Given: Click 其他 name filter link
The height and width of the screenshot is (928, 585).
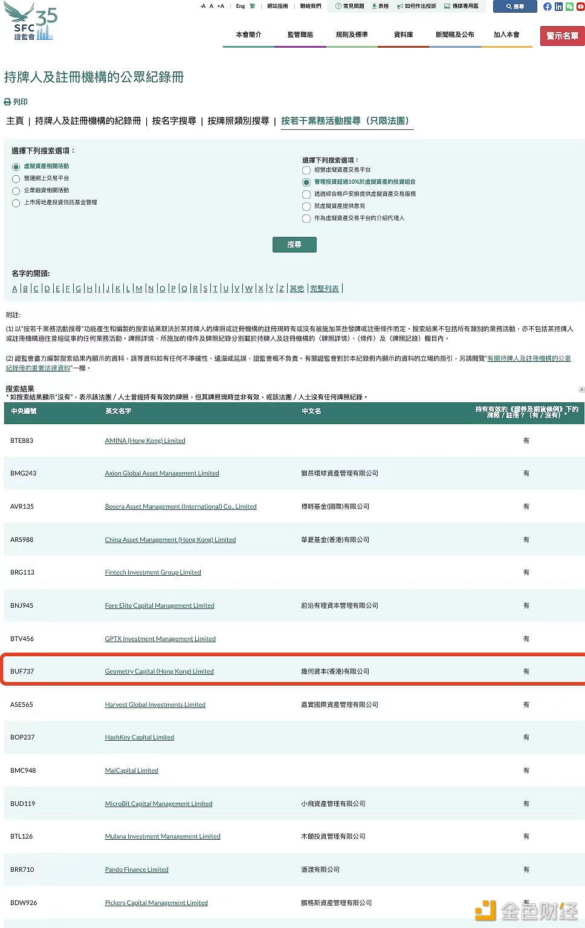Looking at the screenshot, I should pyautogui.click(x=297, y=289).
